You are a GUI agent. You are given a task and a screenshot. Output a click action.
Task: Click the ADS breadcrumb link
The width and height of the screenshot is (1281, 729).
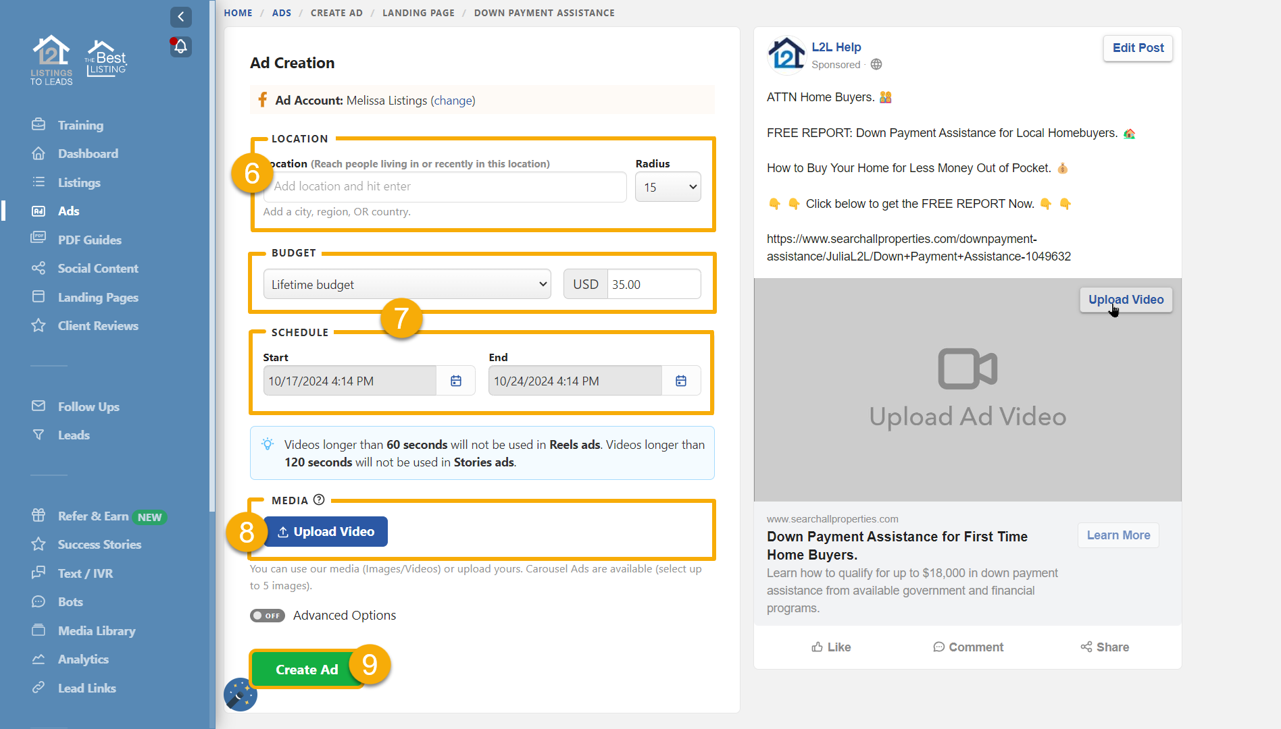pyautogui.click(x=282, y=13)
